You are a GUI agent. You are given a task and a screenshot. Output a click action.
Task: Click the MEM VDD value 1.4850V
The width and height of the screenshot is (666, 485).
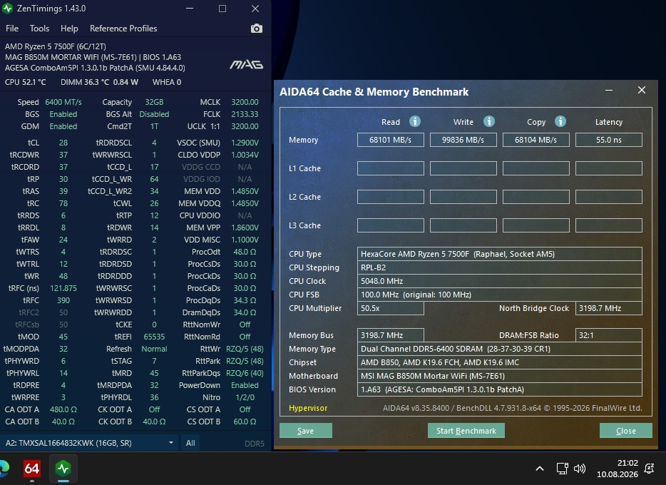tap(245, 191)
